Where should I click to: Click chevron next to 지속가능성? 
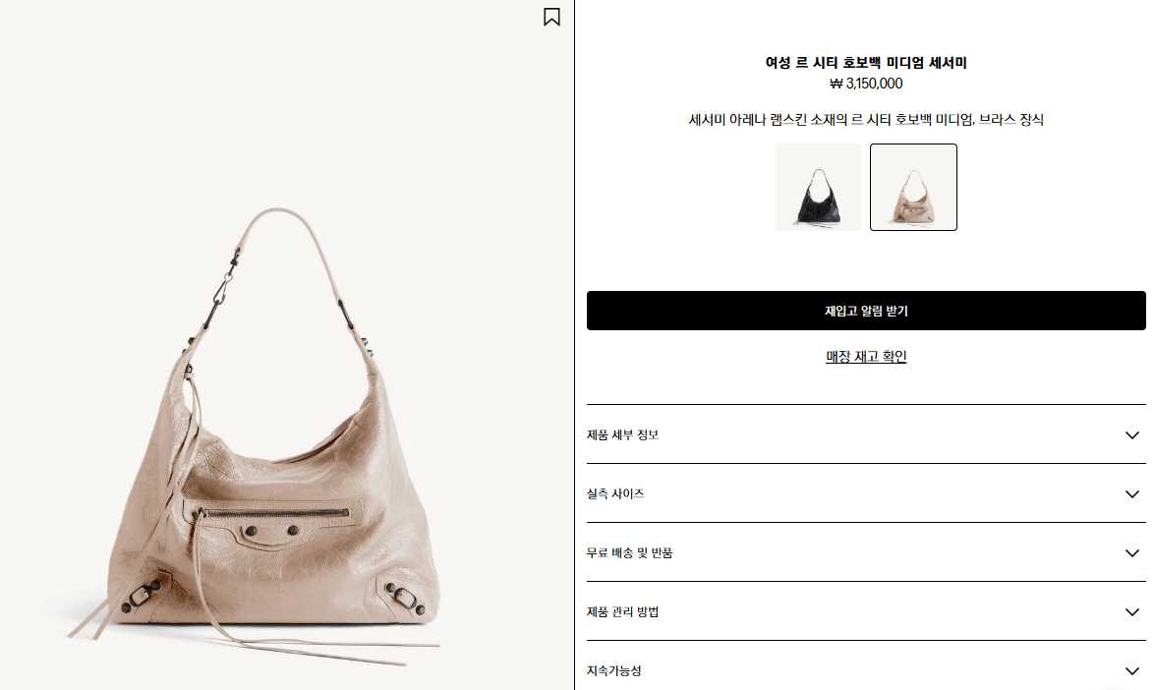point(1132,671)
